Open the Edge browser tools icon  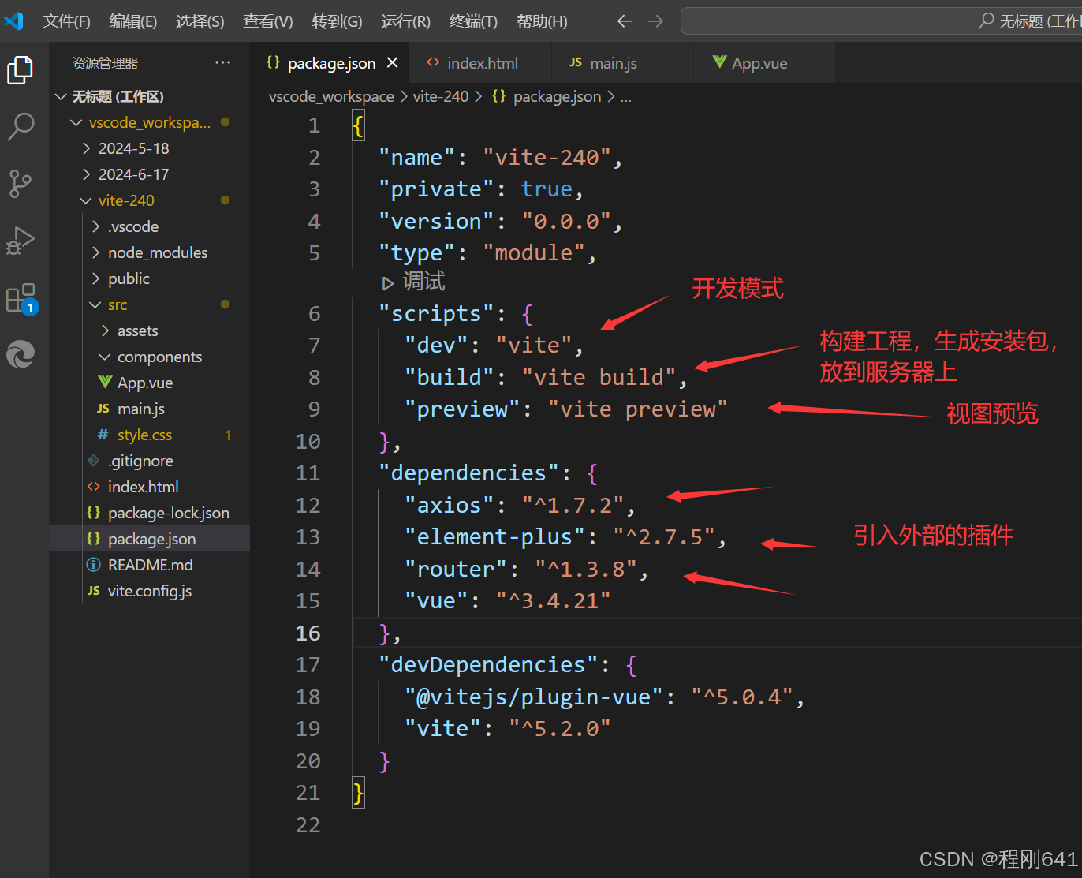21,354
